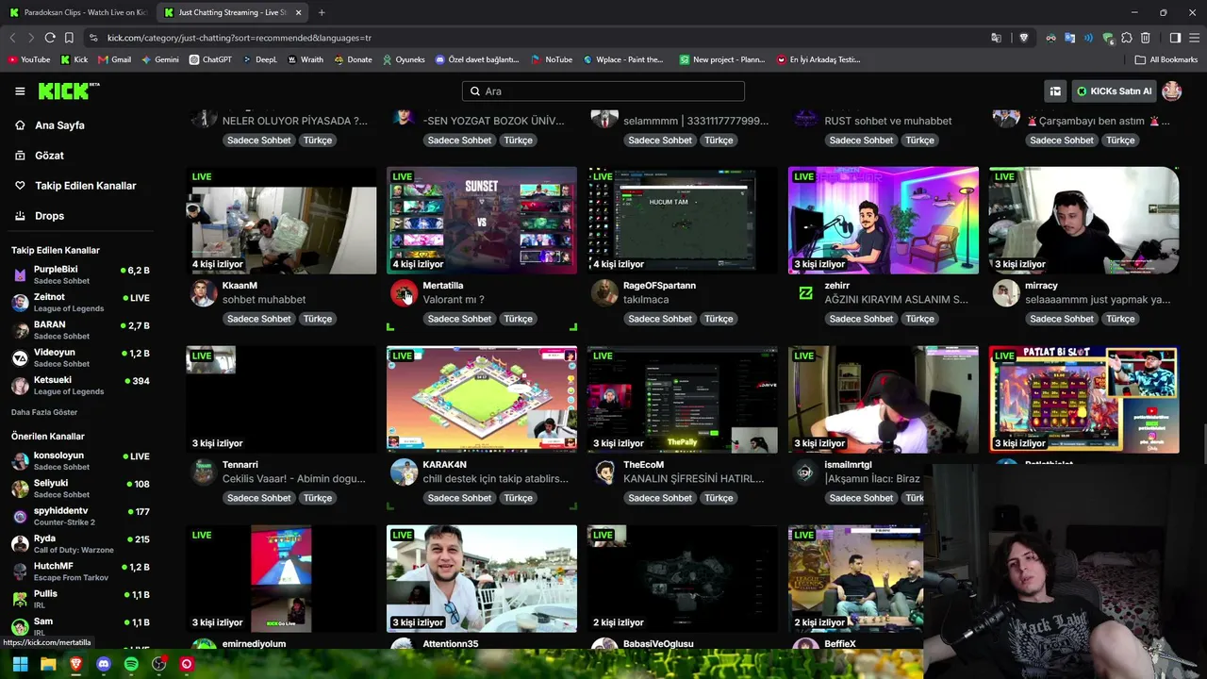The height and width of the screenshot is (679, 1207).
Task: Click the Sadece Sohbet tag under Tennarri
Action: coord(259,498)
